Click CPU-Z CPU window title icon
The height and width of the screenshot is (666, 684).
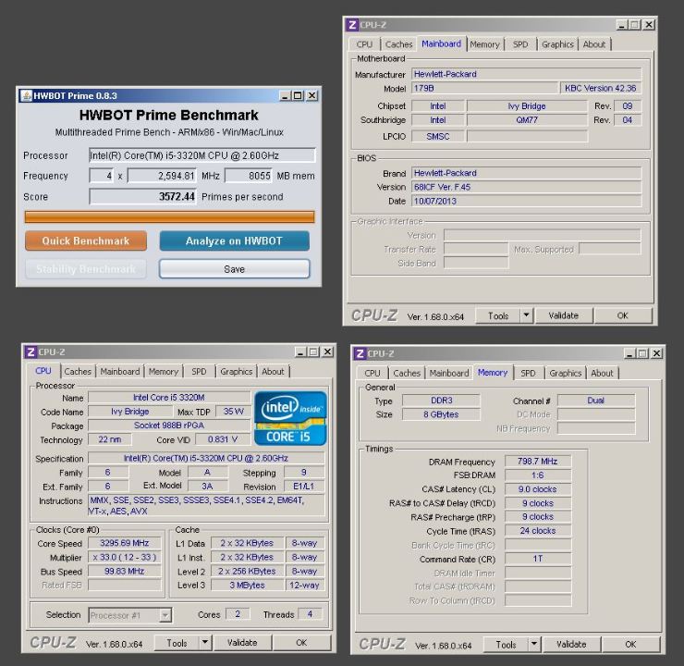click(31, 351)
